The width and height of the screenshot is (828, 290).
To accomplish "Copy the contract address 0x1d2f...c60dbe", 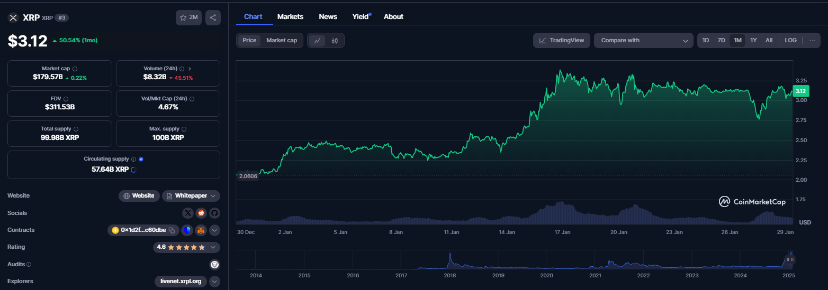I will 172,230.
